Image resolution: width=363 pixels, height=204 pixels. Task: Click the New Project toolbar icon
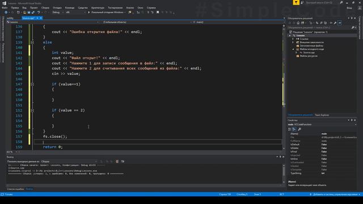[18, 12]
